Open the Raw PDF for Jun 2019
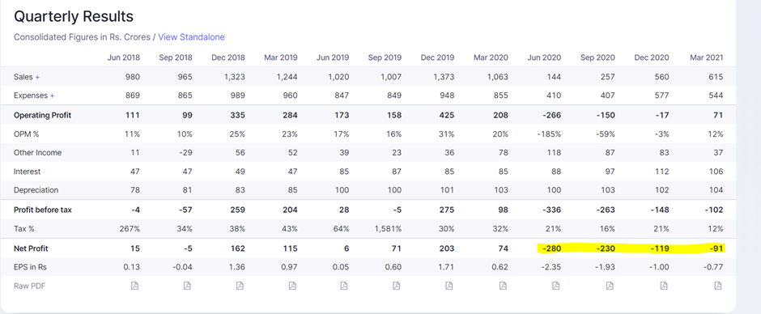Screen dimensions: 761x314 click(344, 286)
